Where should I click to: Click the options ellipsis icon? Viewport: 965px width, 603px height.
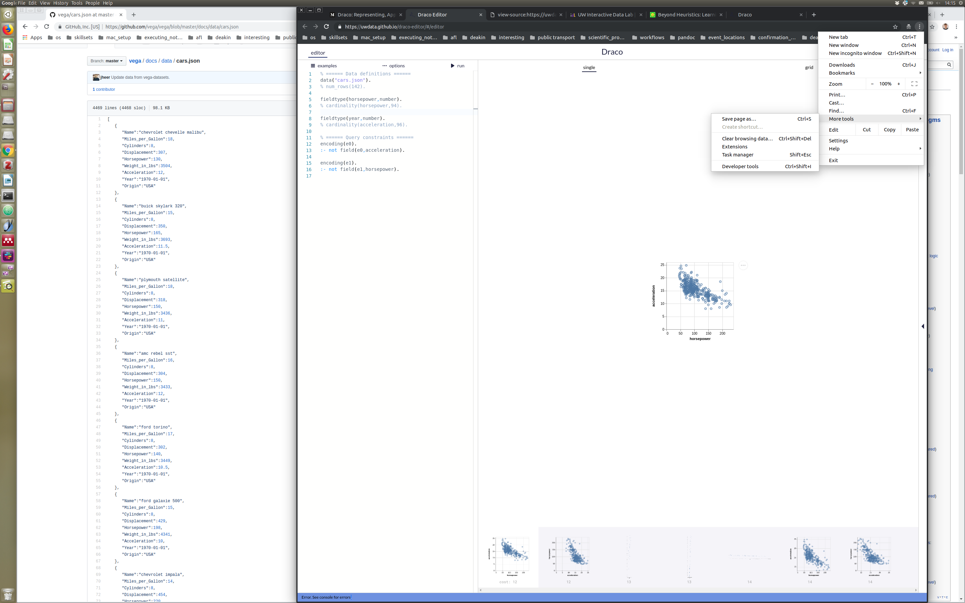[384, 66]
